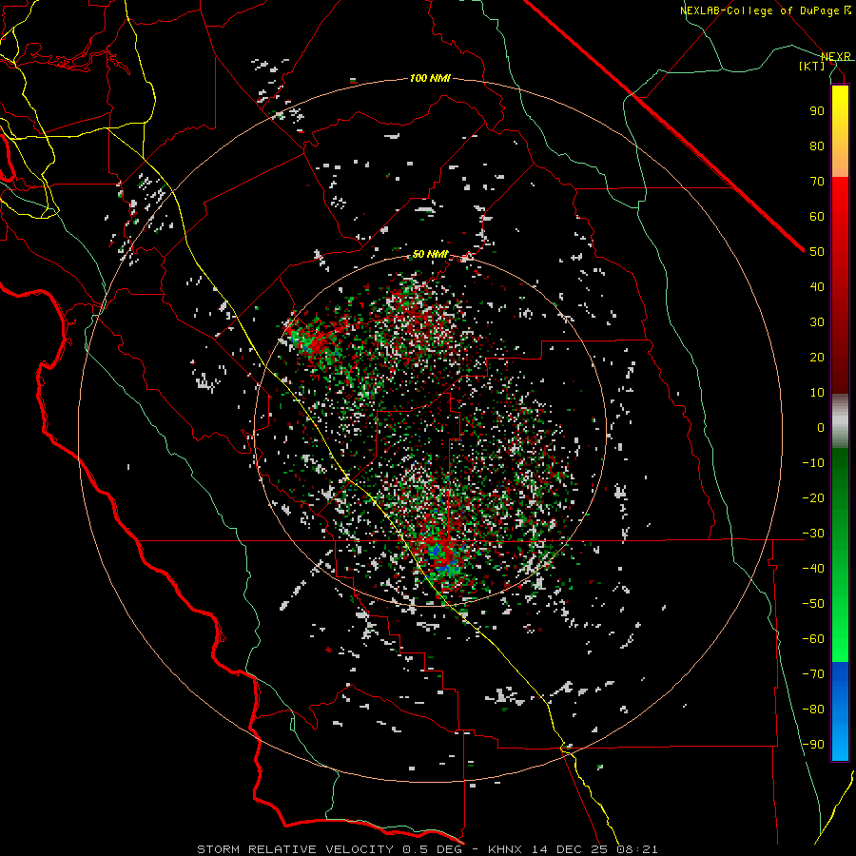This screenshot has width=856, height=856.
Task: Click the 0 value on the velocity scale
Action: (x=821, y=428)
